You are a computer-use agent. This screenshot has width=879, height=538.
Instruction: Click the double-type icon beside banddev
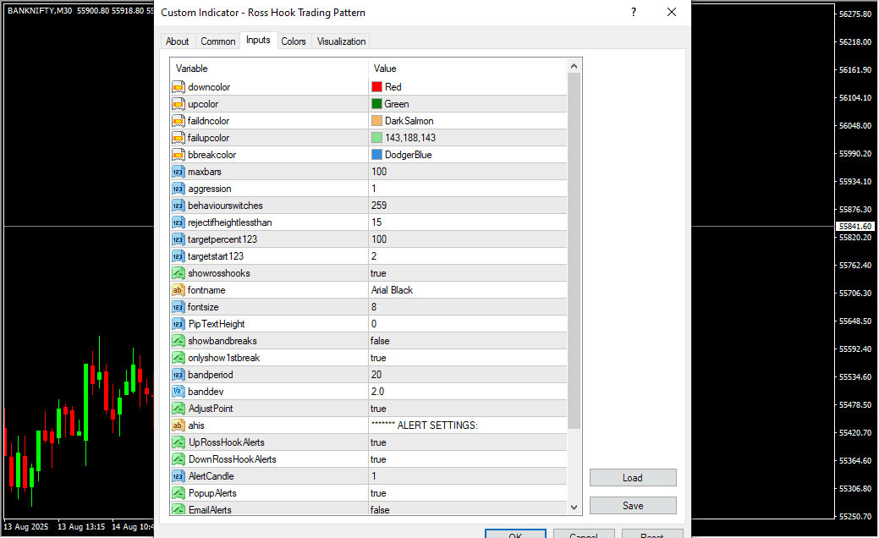click(x=179, y=392)
